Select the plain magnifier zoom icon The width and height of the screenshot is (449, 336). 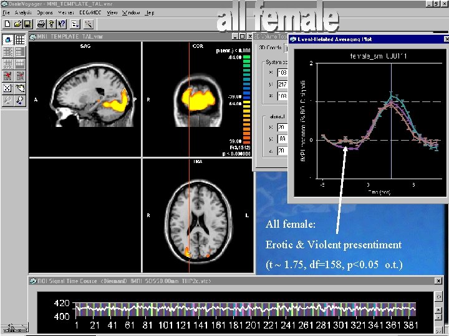point(7,101)
